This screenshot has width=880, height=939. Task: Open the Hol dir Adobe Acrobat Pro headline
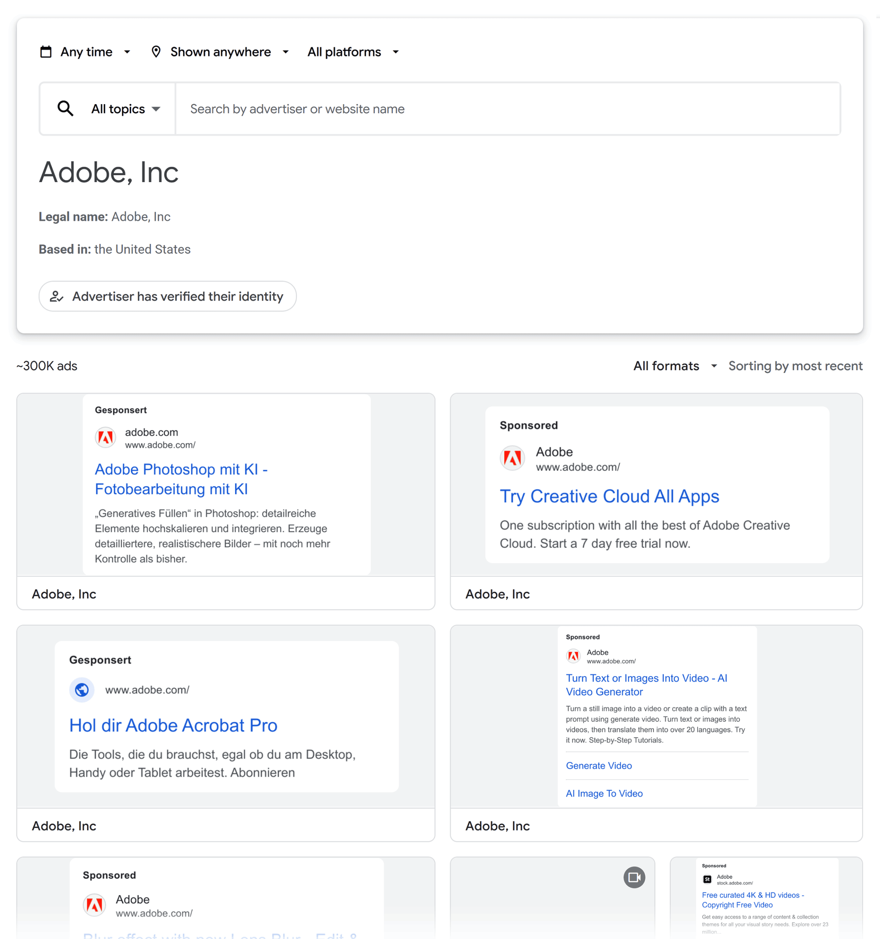[174, 726]
